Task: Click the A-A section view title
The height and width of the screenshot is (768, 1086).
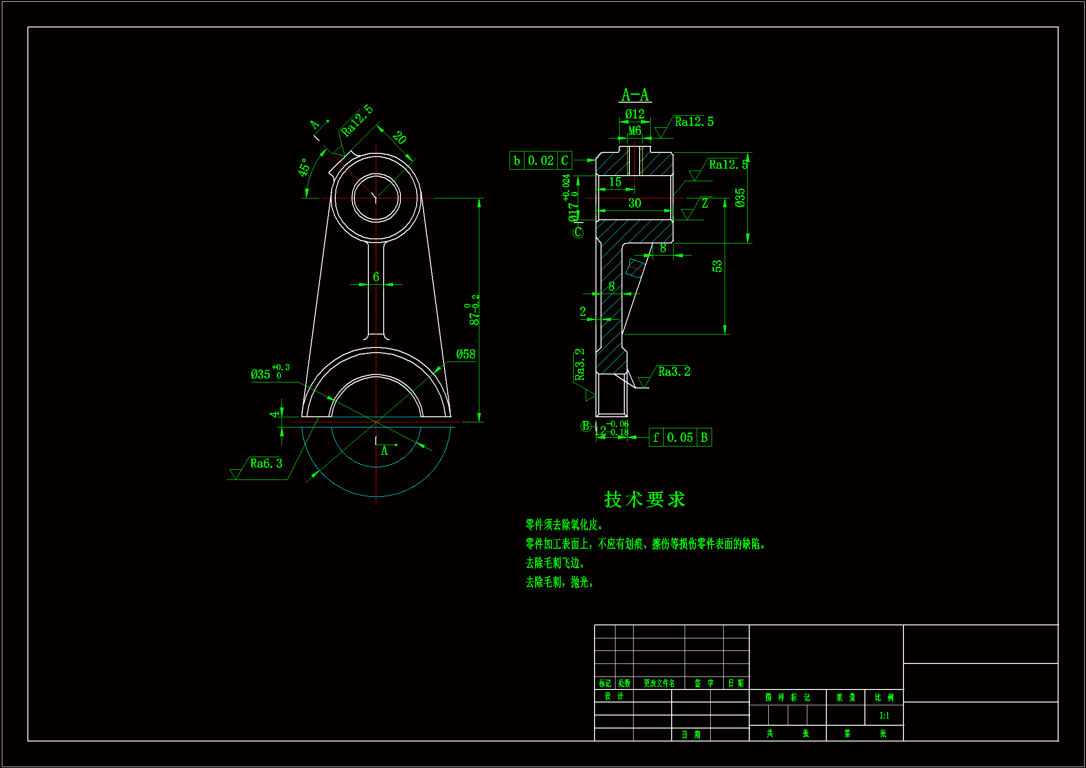Action: (x=635, y=95)
